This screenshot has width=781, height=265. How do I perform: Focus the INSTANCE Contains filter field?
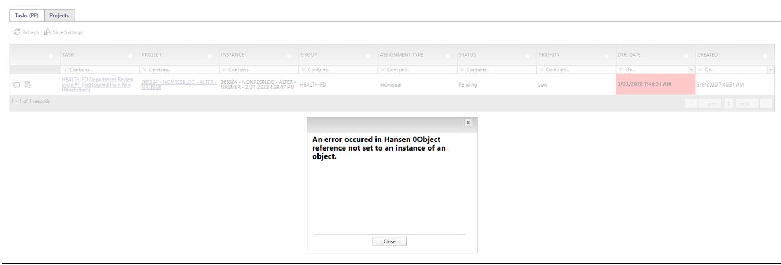point(258,70)
